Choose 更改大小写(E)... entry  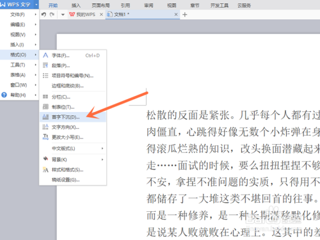[x=73, y=137]
